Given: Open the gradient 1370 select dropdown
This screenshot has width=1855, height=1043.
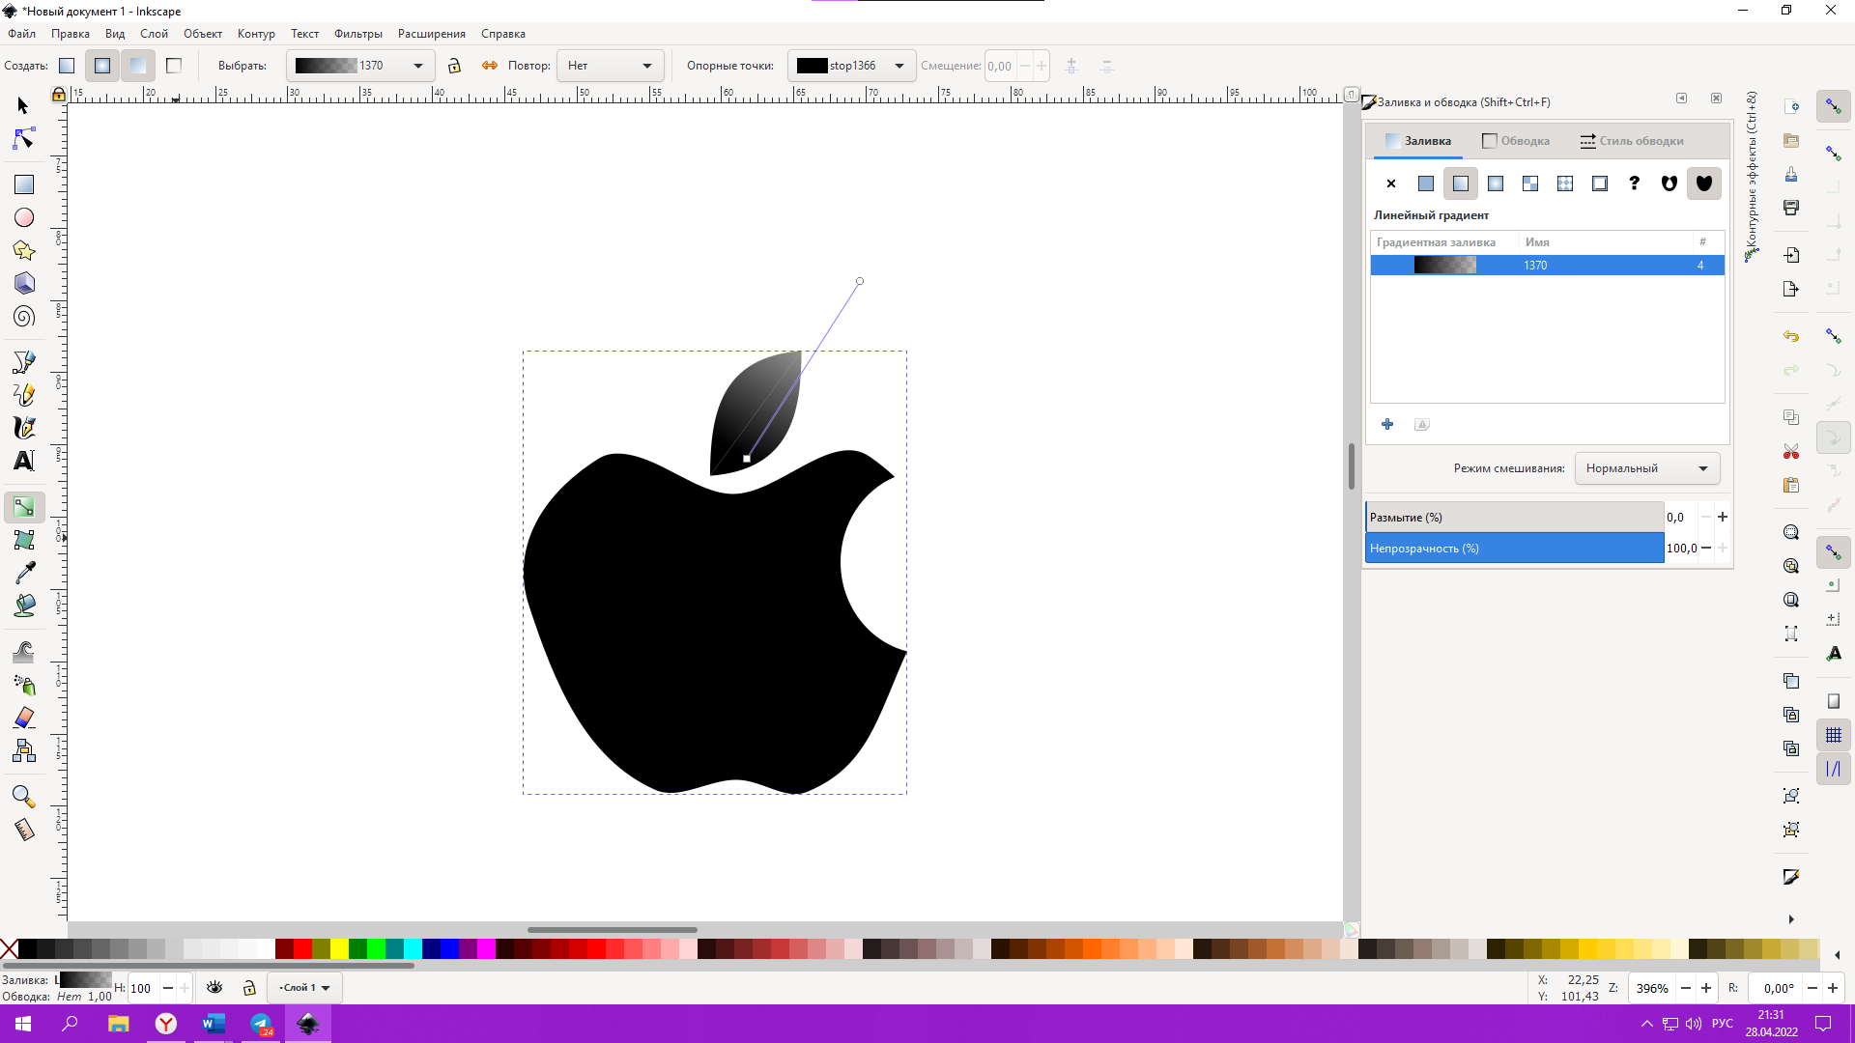Looking at the screenshot, I should pos(359,66).
